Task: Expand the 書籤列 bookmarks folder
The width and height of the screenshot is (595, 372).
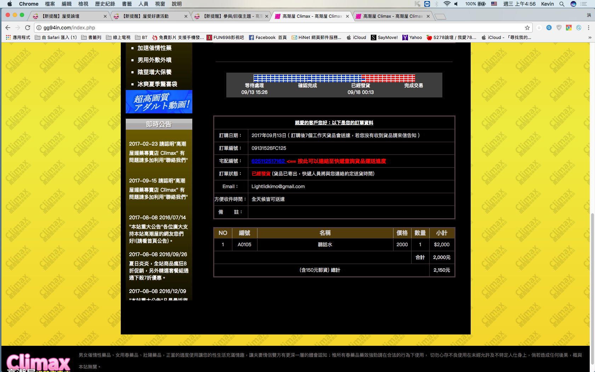Action: pos(91,38)
